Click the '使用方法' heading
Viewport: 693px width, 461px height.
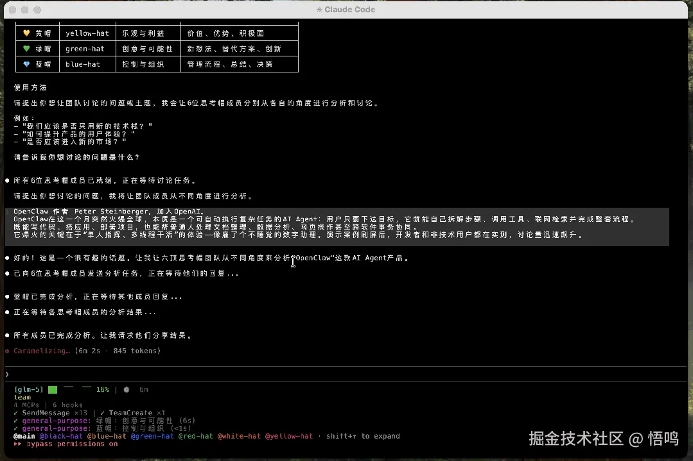[30, 87]
